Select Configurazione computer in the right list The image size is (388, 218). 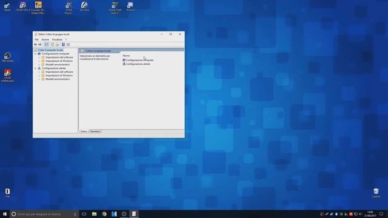138,60
